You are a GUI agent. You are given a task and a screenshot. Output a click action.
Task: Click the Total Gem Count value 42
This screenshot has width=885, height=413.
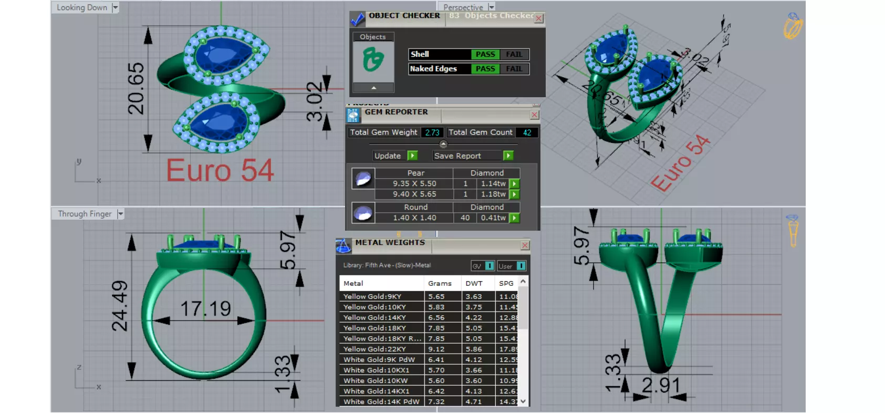[527, 132]
